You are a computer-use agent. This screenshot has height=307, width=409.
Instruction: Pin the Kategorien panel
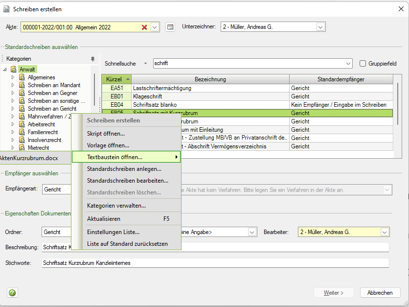click(92, 59)
